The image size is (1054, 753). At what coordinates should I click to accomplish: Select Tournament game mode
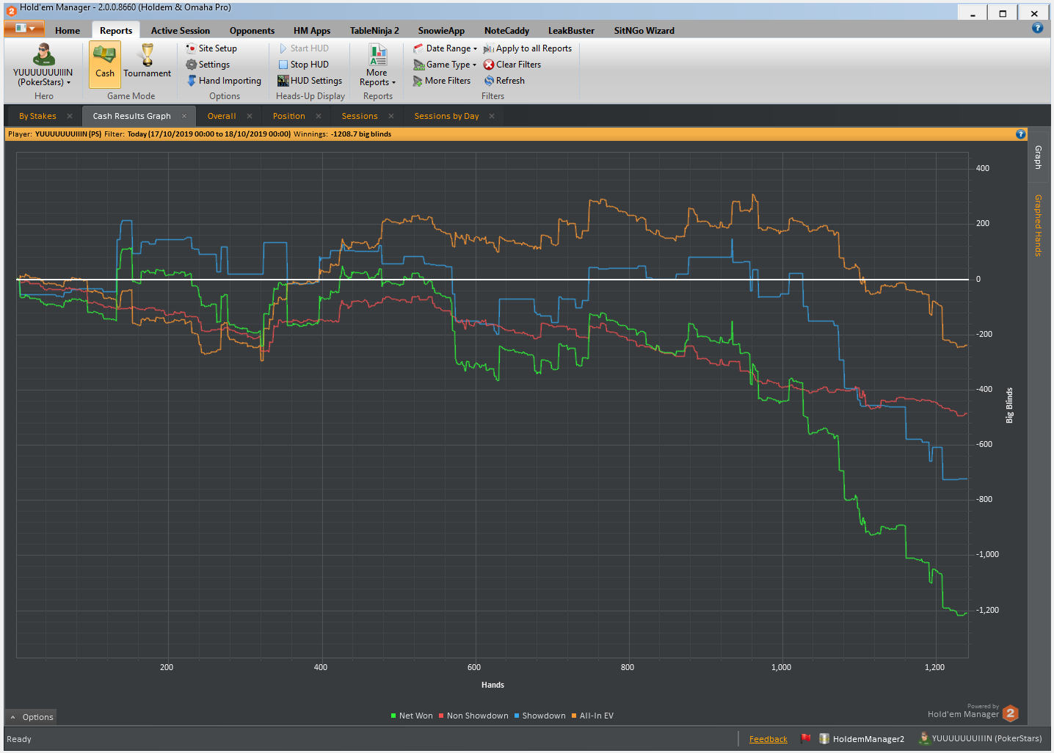(x=147, y=65)
